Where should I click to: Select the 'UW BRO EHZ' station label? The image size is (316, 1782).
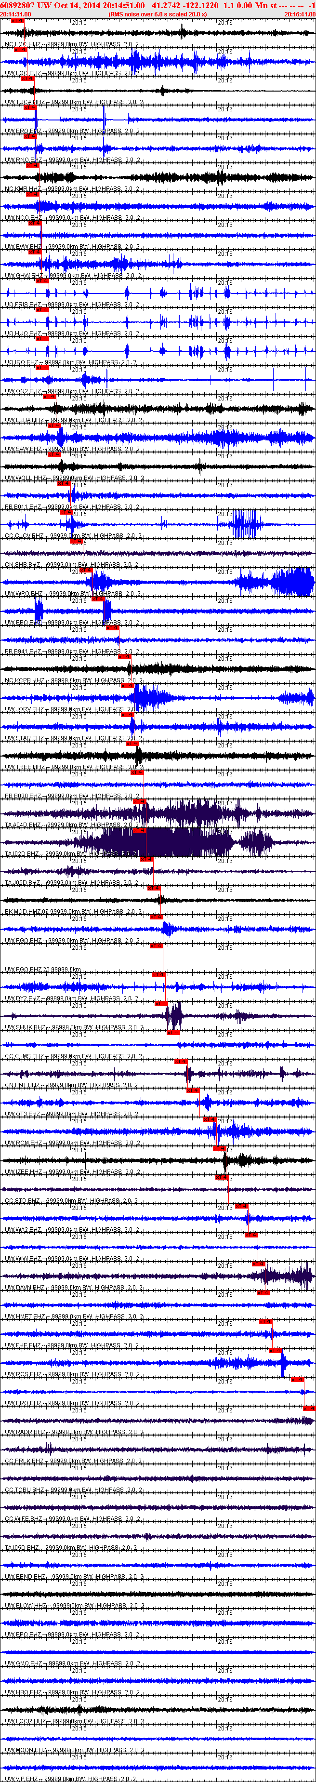(23, 132)
